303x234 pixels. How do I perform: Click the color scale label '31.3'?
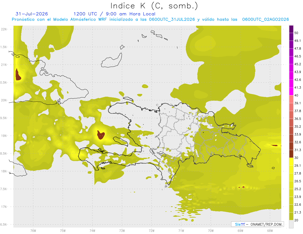click(x=298, y=150)
